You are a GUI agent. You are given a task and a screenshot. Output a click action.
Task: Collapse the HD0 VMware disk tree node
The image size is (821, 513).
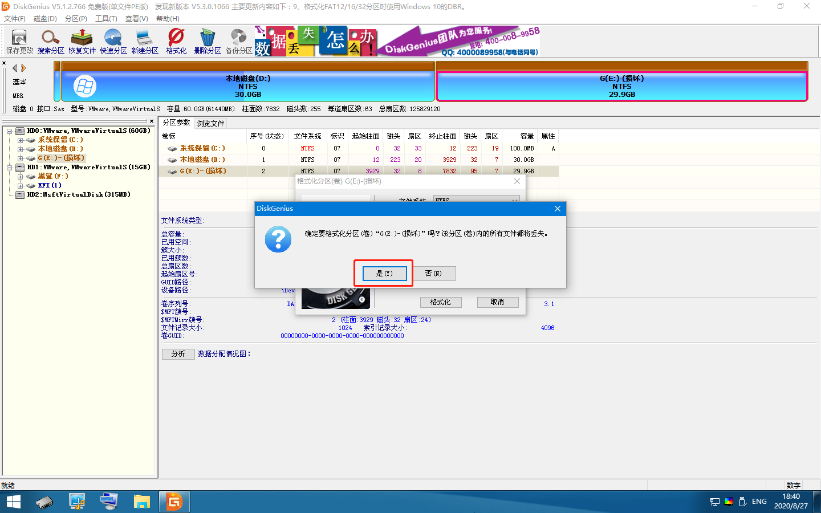coord(10,131)
